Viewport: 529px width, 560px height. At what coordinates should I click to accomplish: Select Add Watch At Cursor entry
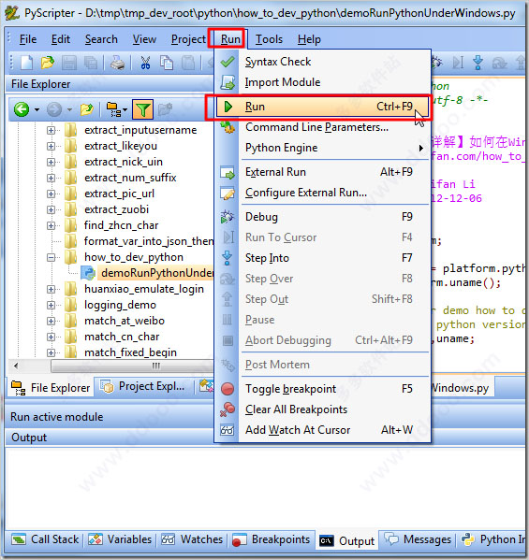tap(322, 430)
